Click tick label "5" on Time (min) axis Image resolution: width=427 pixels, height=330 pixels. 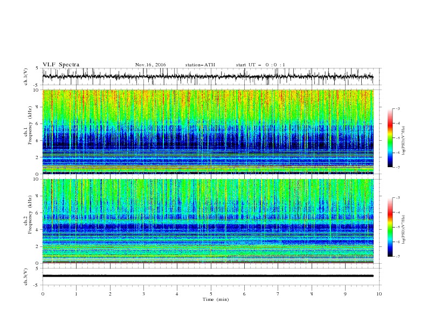pyautogui.click(x=211, y=294)
